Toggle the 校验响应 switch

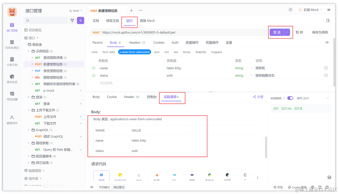click(290, 98)
